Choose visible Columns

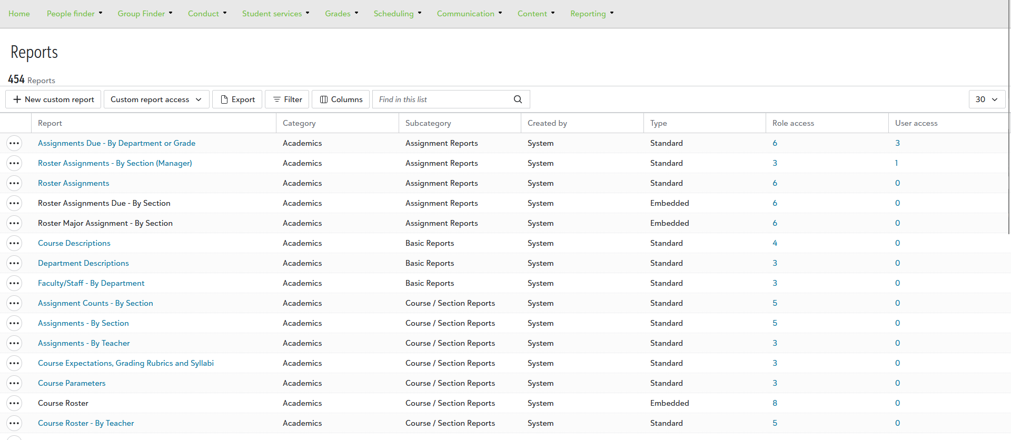click(341, 99)
